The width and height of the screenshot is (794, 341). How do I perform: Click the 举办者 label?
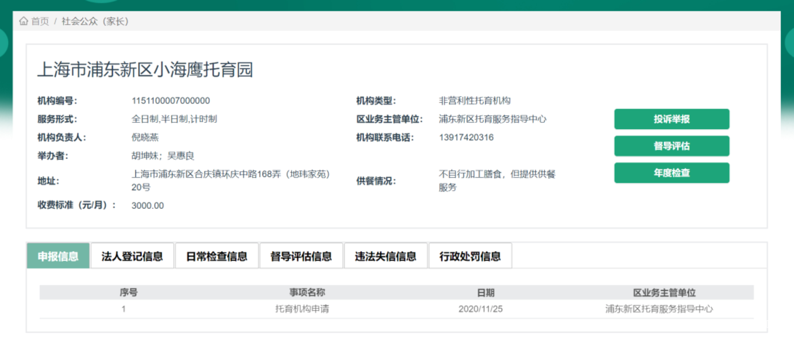pyautogui.click(x=52, y=156)
